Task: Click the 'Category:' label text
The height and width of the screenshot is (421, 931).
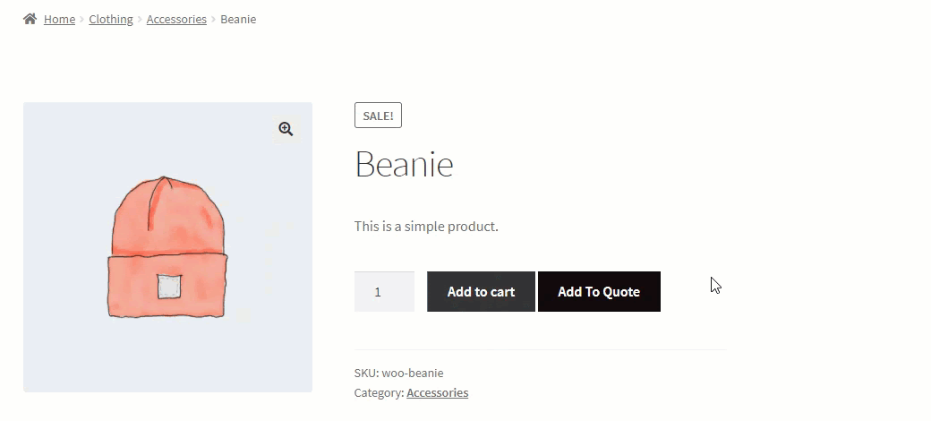Action: (379, 392)
